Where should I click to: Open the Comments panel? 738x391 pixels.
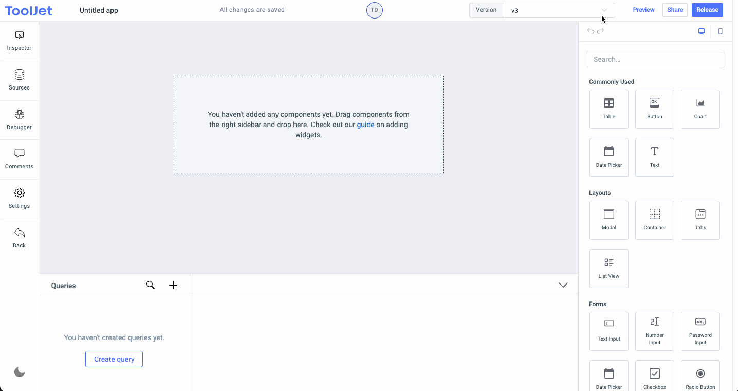(19, 158)
